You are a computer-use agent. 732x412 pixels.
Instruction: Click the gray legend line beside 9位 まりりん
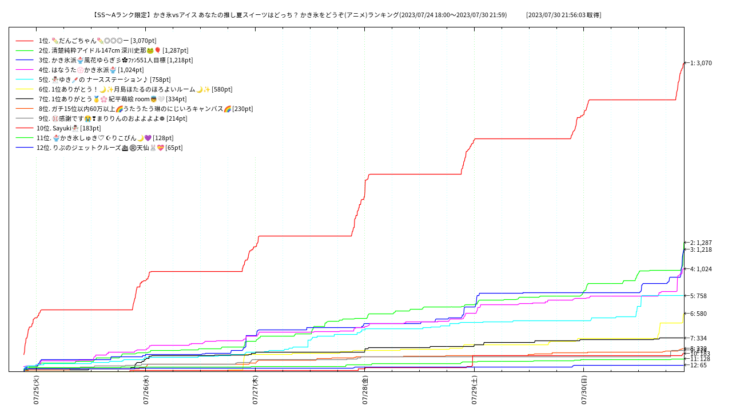[25, 118]
